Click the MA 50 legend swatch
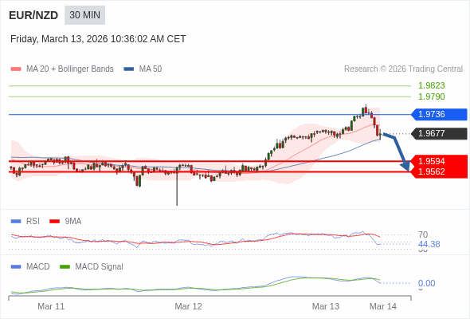The height and width of the screenshot is (319, 470). 129,69
